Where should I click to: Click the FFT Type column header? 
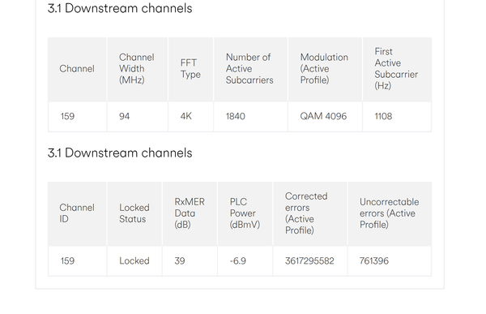click(x=190, y=69)
